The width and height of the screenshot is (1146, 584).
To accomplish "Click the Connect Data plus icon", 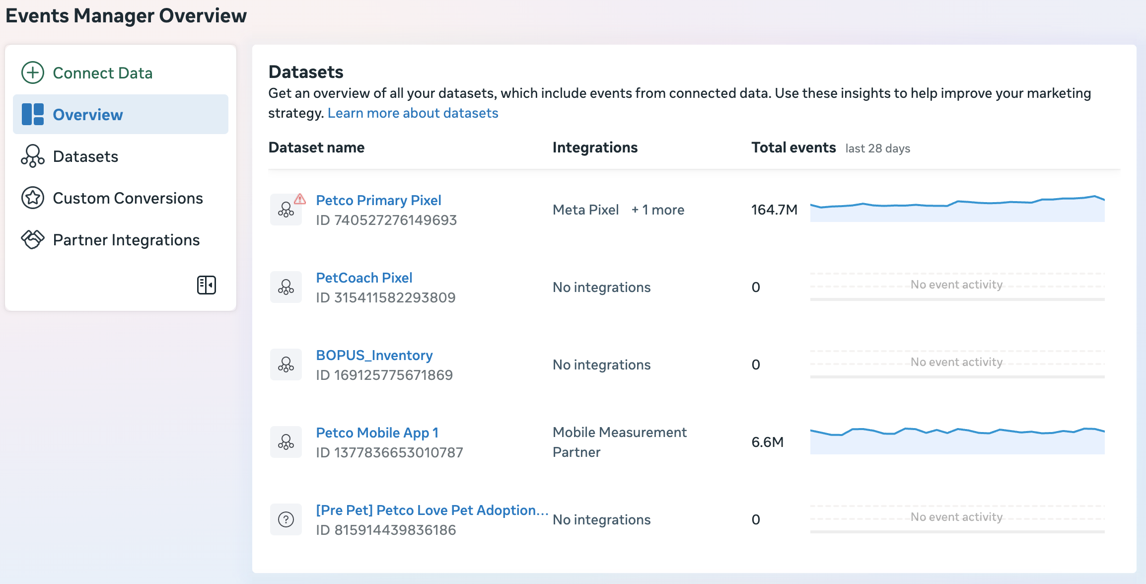I will click(x=33, y=73).
